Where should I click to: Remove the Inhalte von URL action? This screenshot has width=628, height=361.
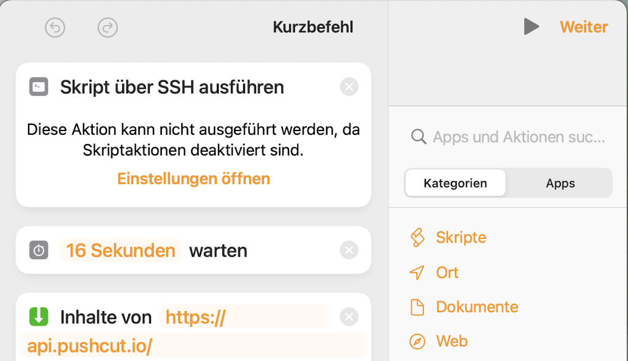tap(349, 316)
